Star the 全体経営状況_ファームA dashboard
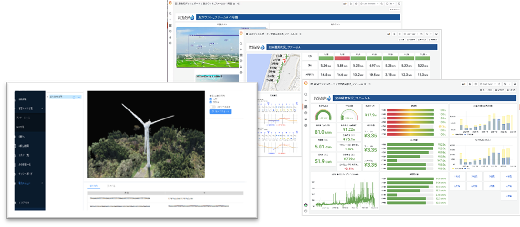This screenshot has width=520, height=227. click(365, 84)
